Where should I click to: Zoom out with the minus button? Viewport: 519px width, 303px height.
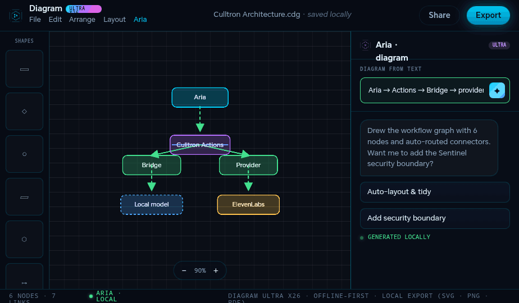point(184,270)
